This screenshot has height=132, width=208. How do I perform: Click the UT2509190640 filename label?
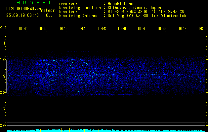(x=23, y=9)
